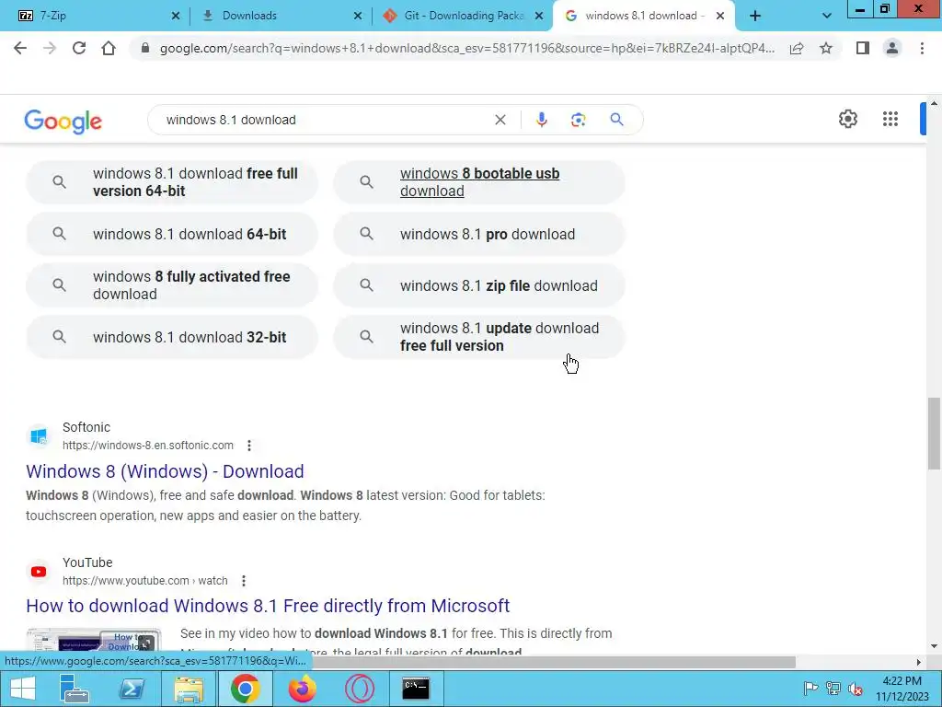Go to Google home via logo
The height and width of the screenshot is (707, 942).
coord(63,121)
